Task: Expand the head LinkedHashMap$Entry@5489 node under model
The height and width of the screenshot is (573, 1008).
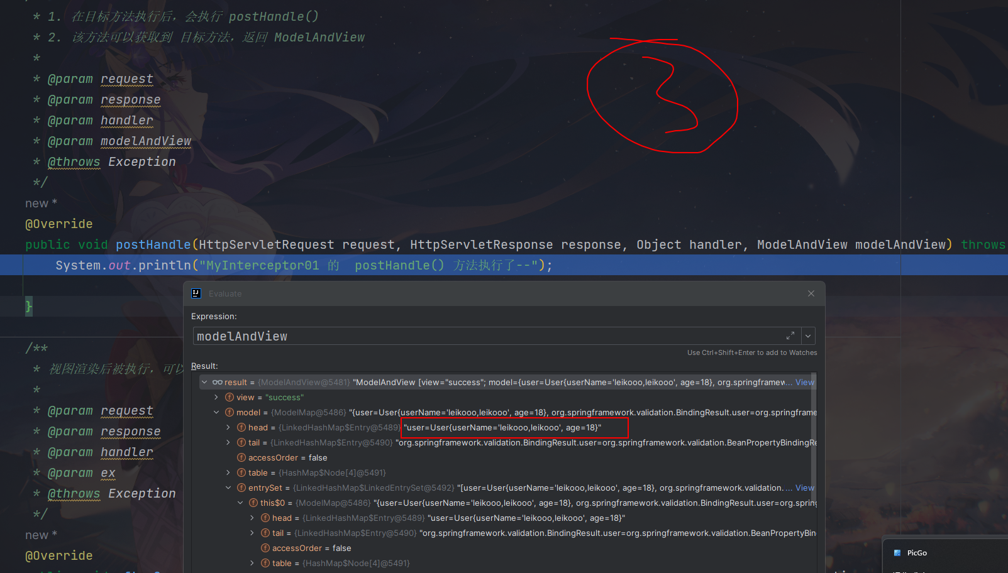Action: click(228, 427)
